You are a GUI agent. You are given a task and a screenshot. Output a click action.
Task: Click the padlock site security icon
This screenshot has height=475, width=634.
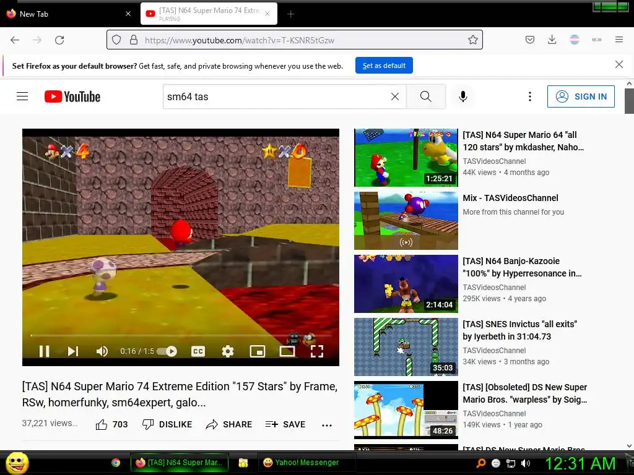pos(134,40)
